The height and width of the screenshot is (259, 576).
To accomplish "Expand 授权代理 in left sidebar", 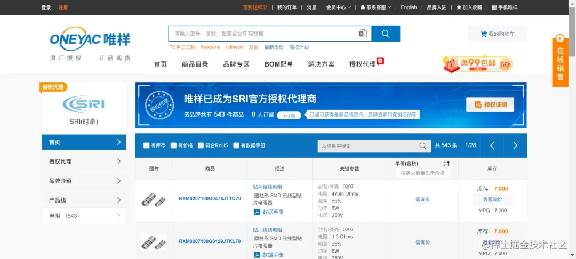I will tap(84, 161).
